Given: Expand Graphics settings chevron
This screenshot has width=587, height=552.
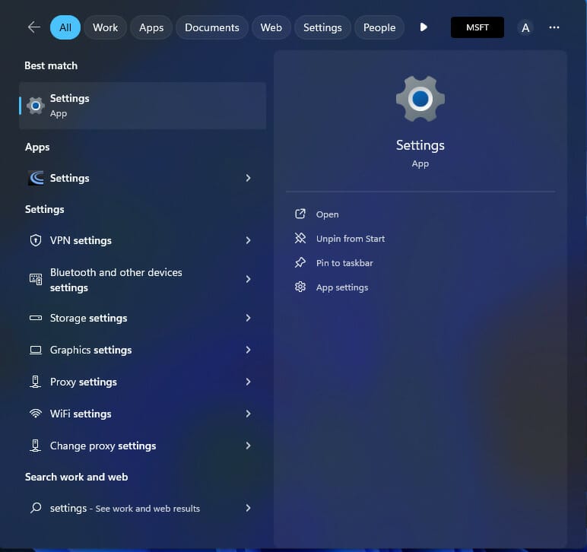Looking at the screenshot, I should (248, 350).
